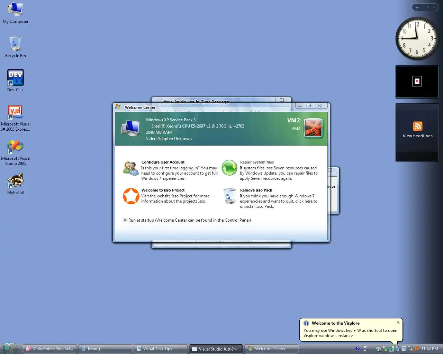
Task: Click the analog clock gadget
Action: point(417,38)
